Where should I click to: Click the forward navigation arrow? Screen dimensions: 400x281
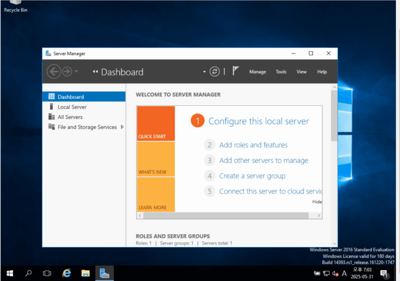pyautogui.click(x=67, y=72)
